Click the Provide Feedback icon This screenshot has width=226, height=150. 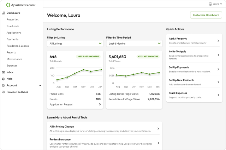3,92
